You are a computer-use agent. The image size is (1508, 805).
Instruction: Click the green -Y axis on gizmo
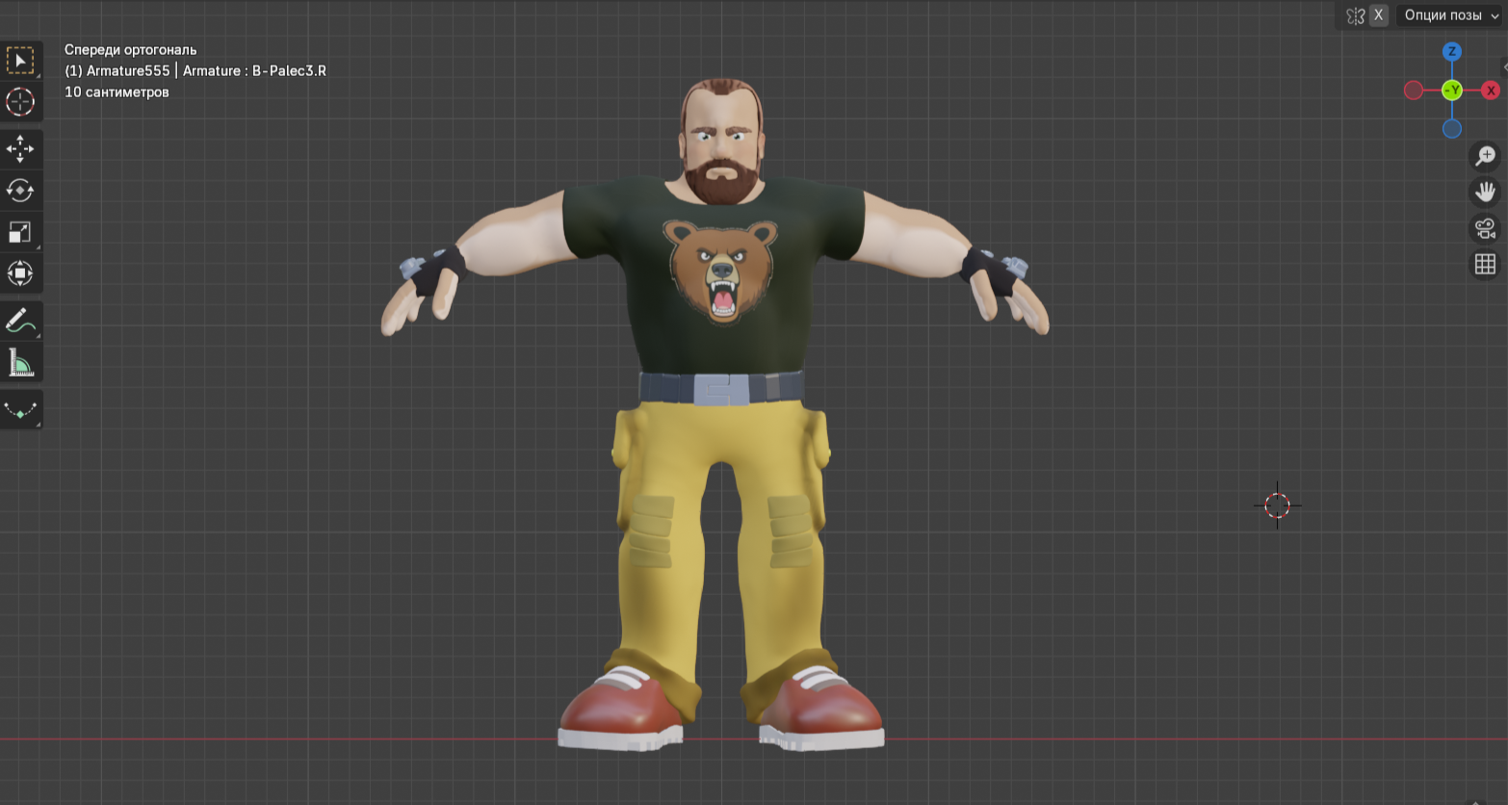(x=1451, y=91)
